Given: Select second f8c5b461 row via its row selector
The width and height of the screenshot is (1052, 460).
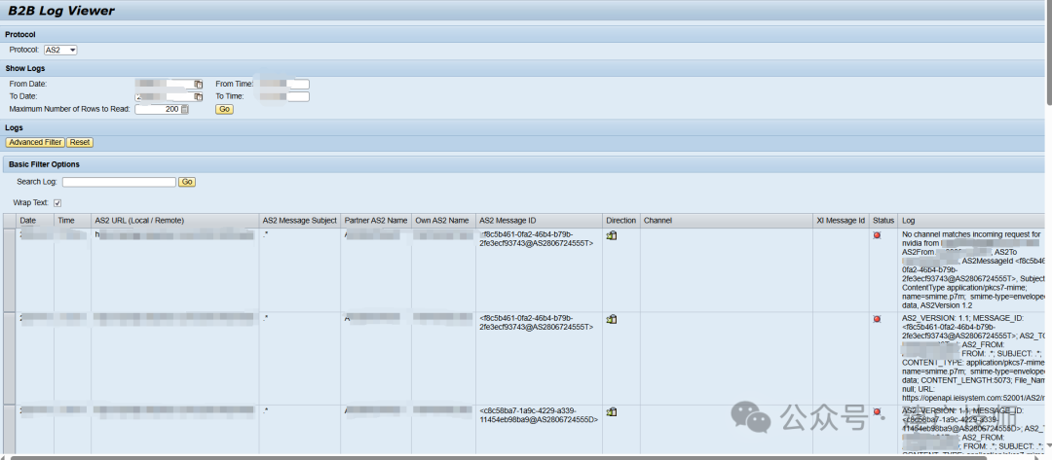Looking at the screenshot, I should point(10,358).
